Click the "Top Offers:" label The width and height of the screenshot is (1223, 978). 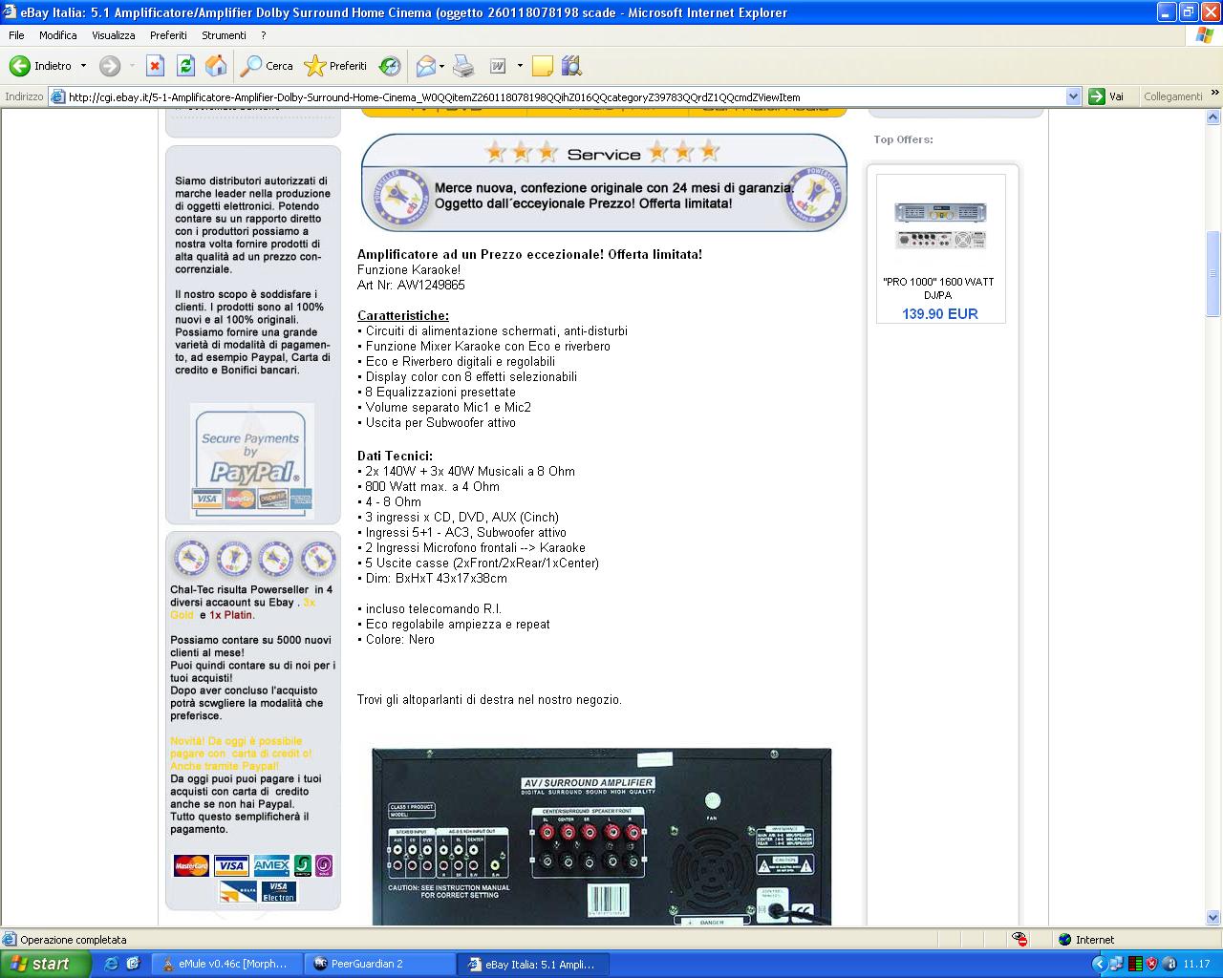(903, 139)
